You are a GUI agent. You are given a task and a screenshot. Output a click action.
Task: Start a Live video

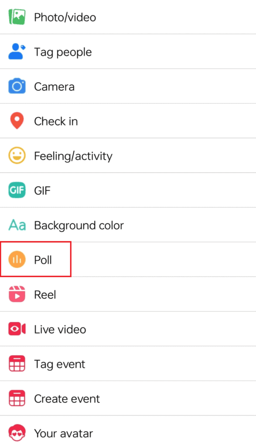click(59, 329)
